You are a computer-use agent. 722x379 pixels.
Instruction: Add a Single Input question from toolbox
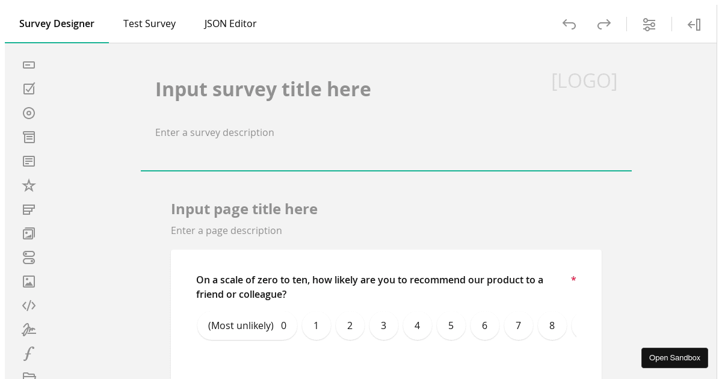[x=29, y=65]
